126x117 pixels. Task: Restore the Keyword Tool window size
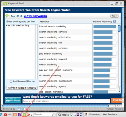[116, 4]
